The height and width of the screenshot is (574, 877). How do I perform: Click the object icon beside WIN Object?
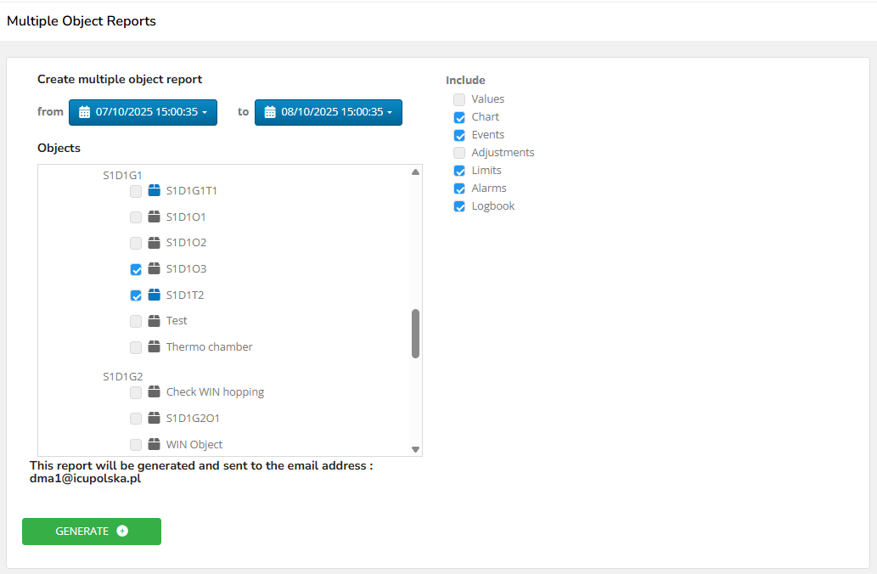coord(154,444)
